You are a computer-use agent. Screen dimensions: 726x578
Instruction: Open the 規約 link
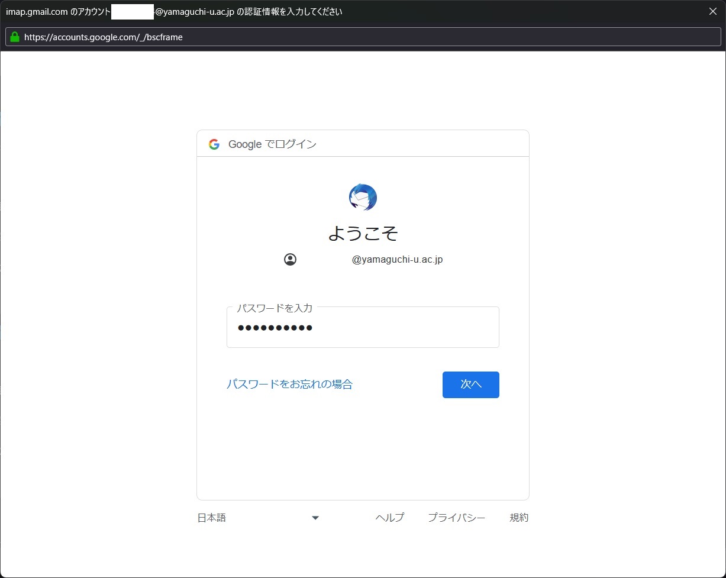(x=519, y=518)
